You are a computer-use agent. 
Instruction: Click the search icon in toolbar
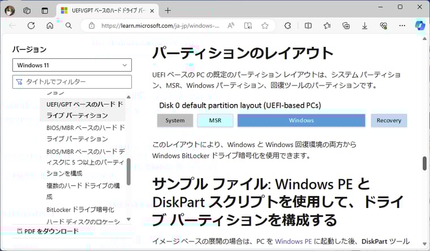[x=68, y=26]
